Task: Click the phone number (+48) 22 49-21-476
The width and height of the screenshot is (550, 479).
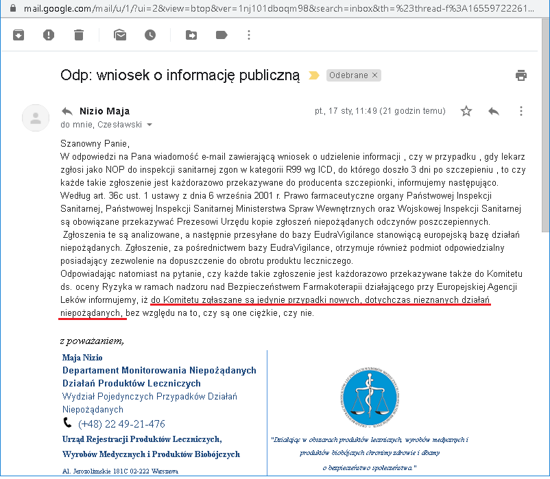Action: (121, 423)
